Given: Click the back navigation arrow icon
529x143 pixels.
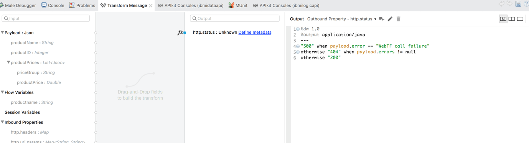Looking at the screenshot, I should tap(501, 4).
